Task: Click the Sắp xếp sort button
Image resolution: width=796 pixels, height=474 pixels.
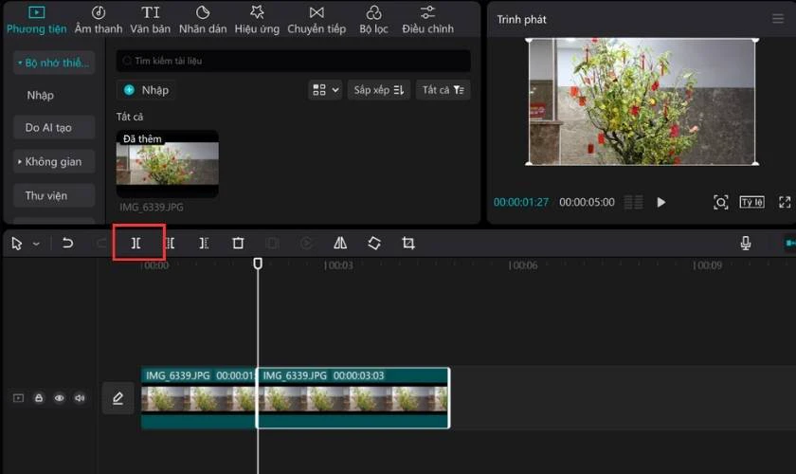Action: (379, 90)
